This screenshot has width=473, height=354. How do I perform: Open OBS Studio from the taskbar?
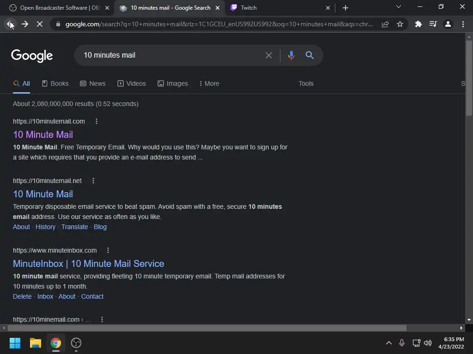pyautogui.click(x=76, y=343)
